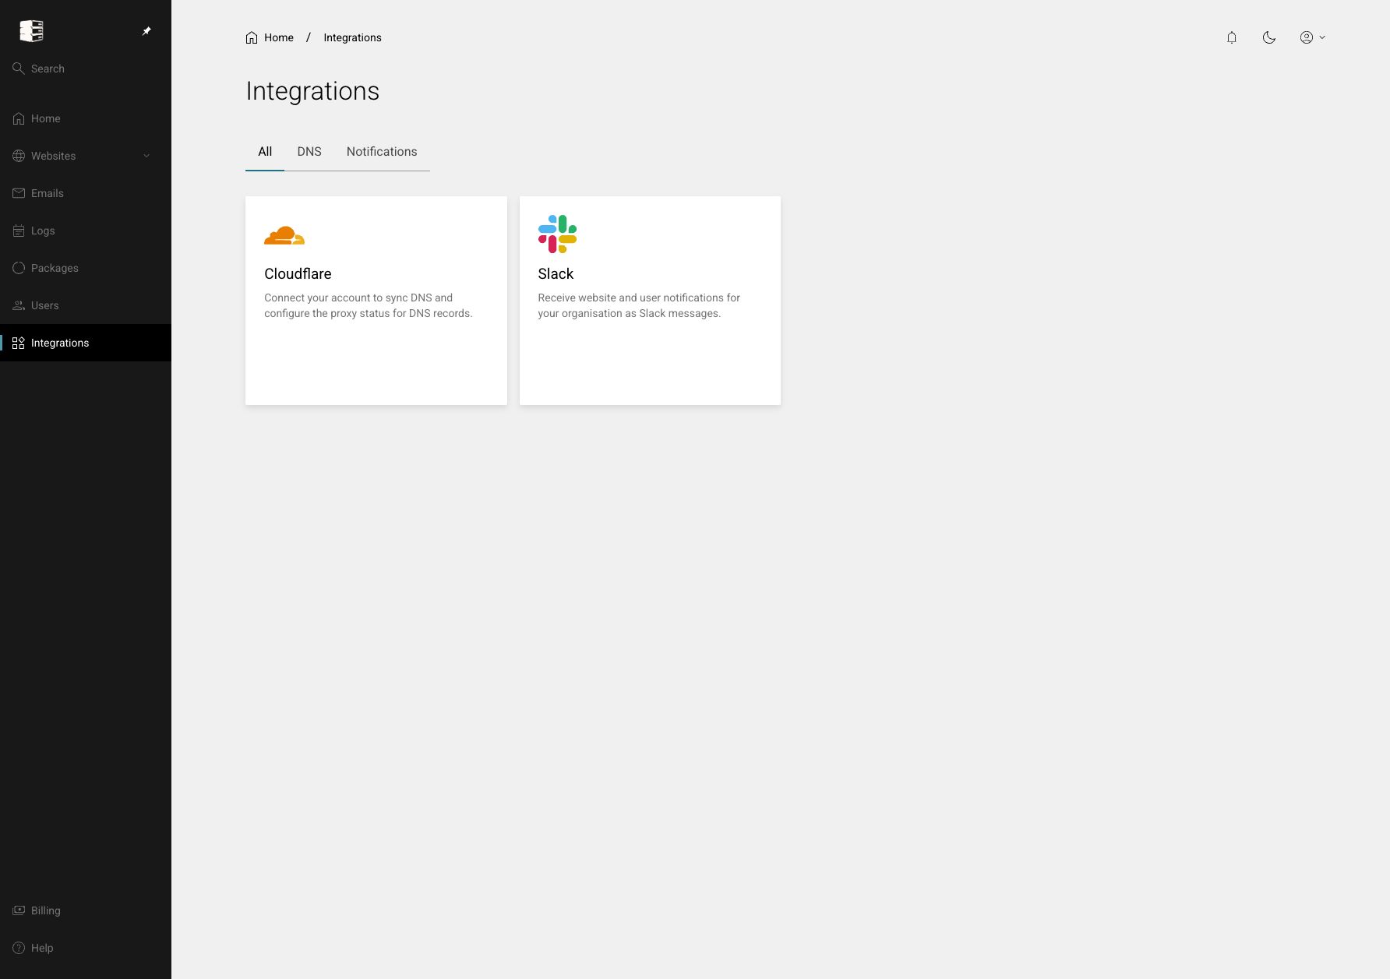Viewport: 1390px width, 979px height.
Task: Click the Users people icon
Action: [x=19, y=305]
